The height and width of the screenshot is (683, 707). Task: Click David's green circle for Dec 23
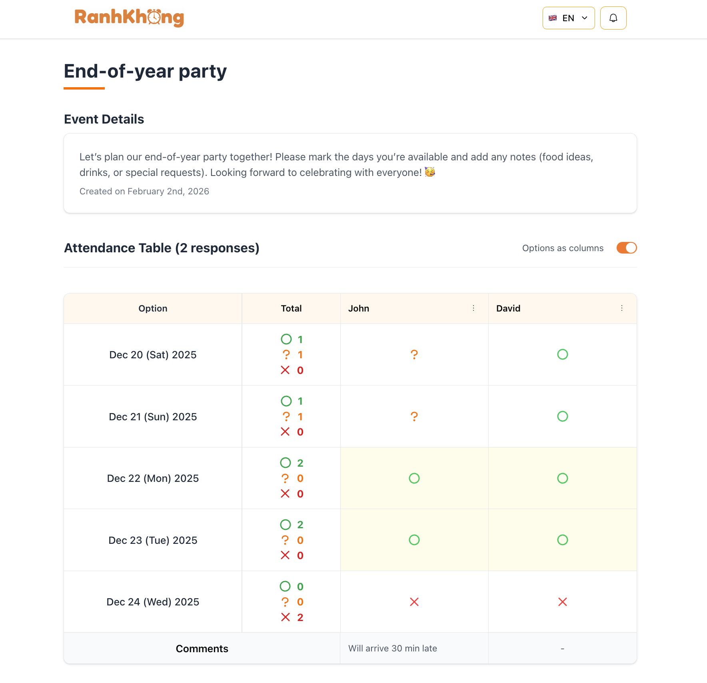(563, 540)
